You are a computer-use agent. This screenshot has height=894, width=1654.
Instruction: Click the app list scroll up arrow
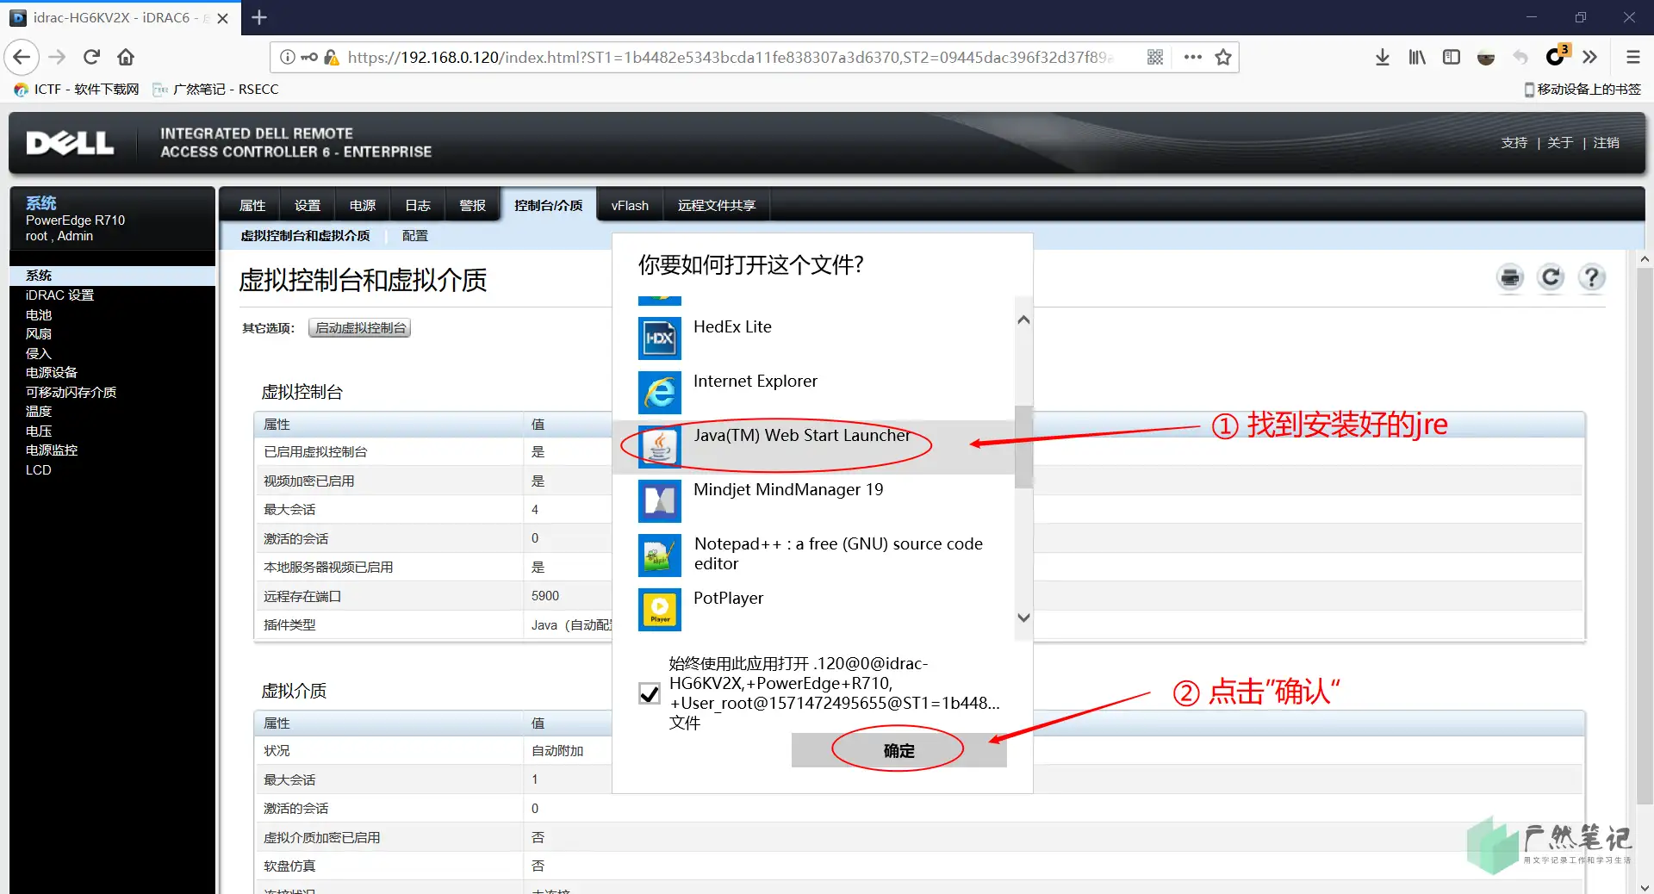[x=1023, y=320]
